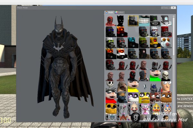193x128 pixels.
Task: Choose the gray-masked Deadpool with swords
Action: coord(155,65)
